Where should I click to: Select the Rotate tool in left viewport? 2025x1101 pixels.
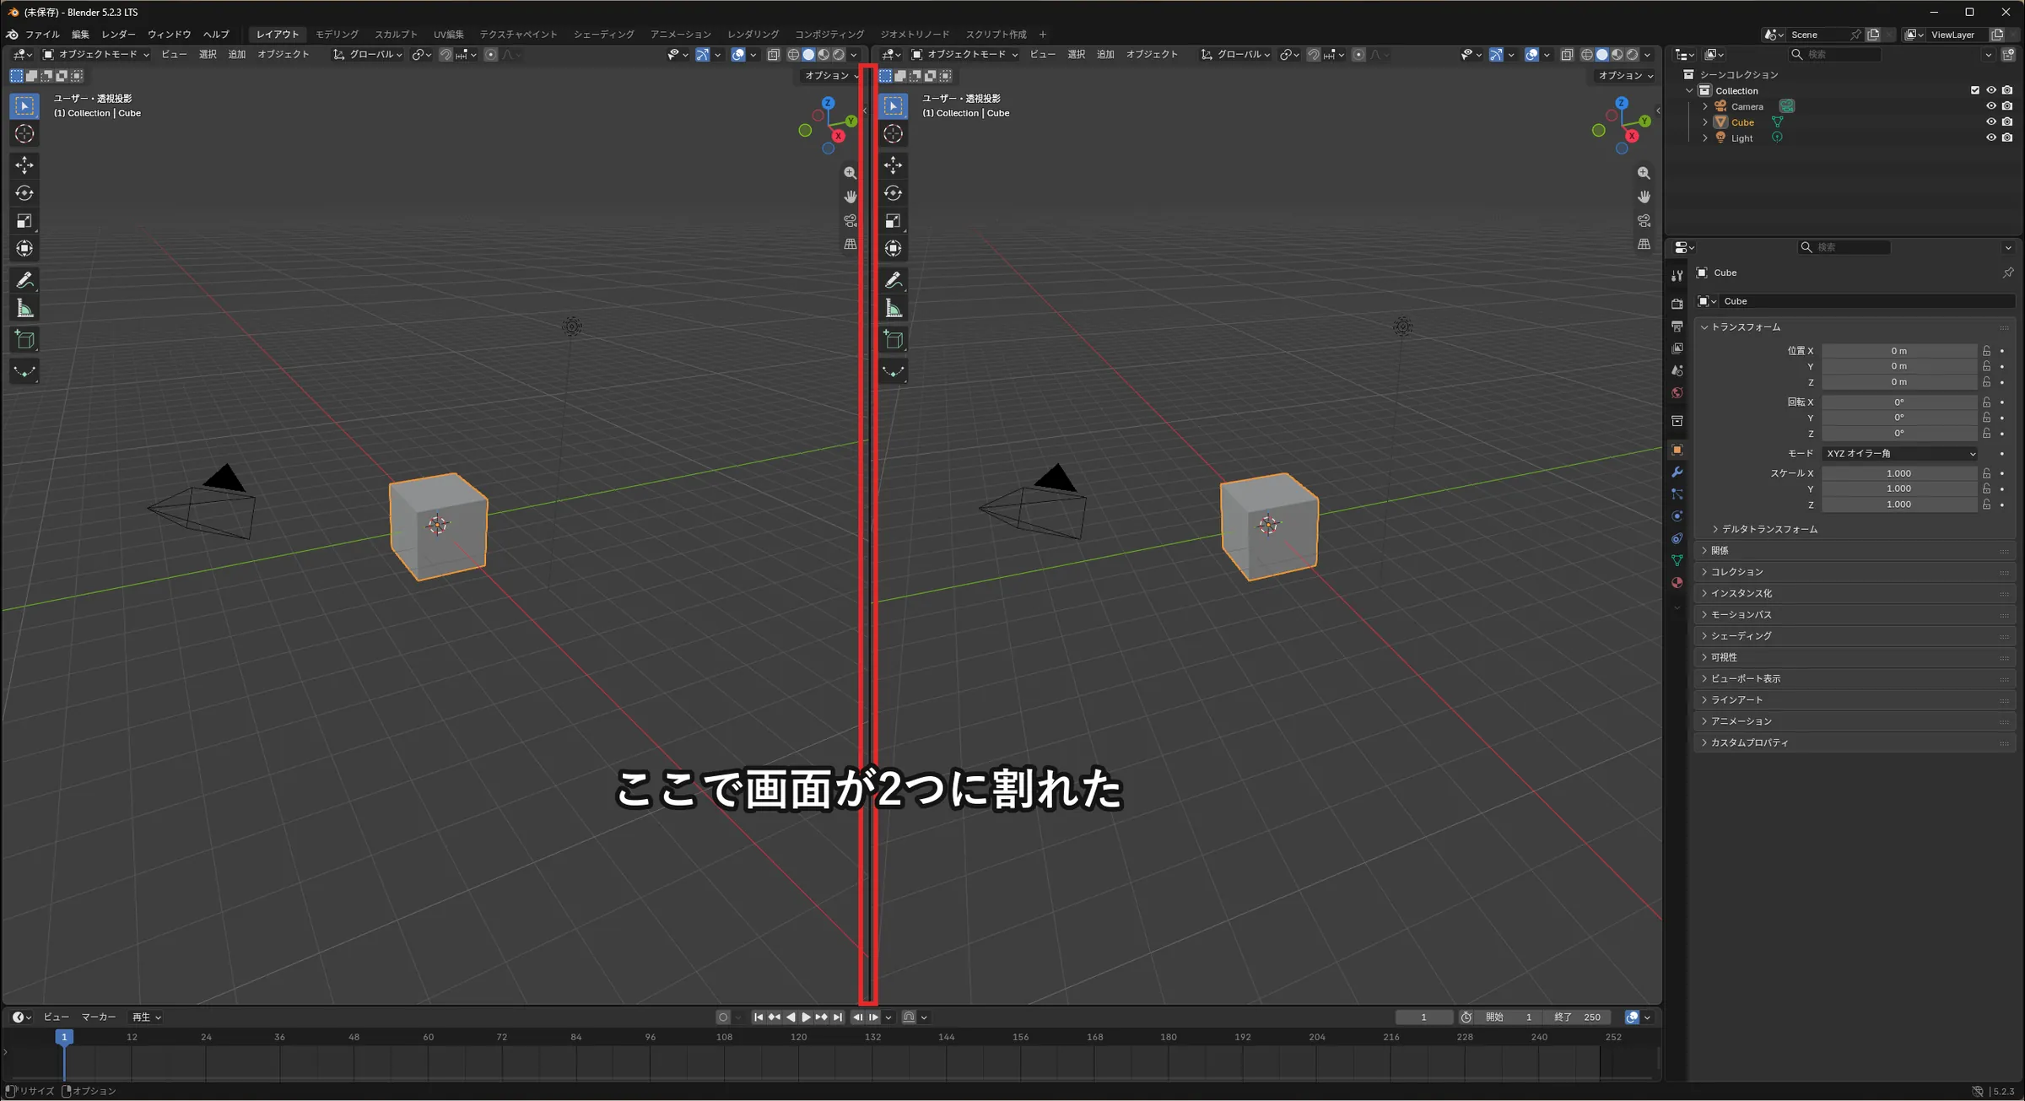pos(24,193)
